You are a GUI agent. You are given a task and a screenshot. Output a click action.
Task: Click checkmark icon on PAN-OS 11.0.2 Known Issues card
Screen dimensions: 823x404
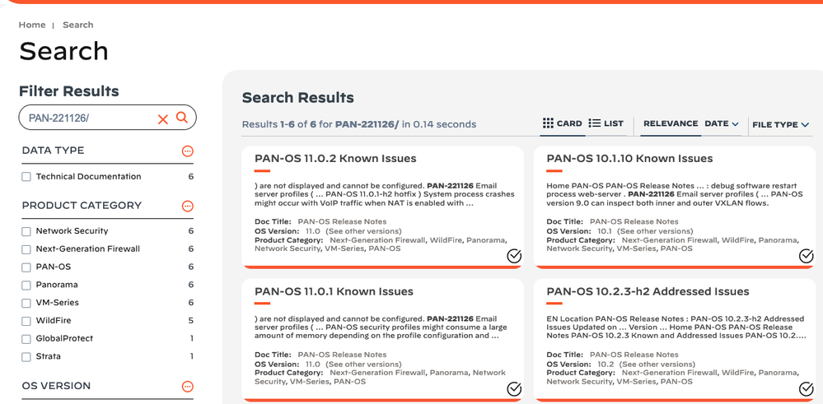(x=514, y=256)
